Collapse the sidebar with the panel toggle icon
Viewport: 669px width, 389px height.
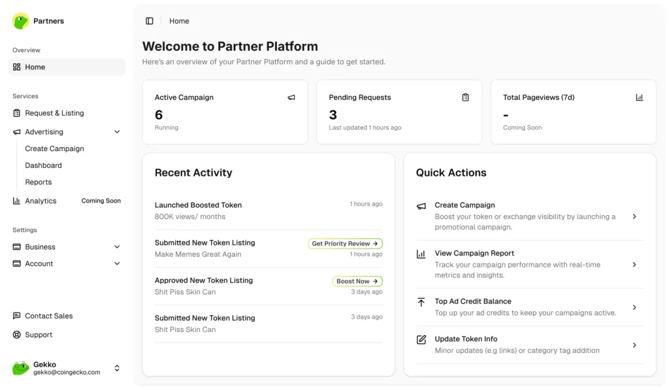click(x=150, y=20)
